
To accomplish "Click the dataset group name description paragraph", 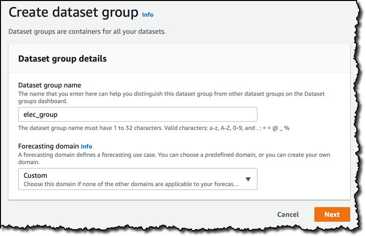I will (x=171, y=97).
